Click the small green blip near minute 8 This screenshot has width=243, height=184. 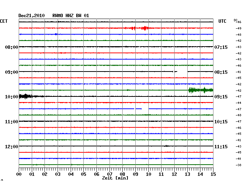tap(128, 90)
